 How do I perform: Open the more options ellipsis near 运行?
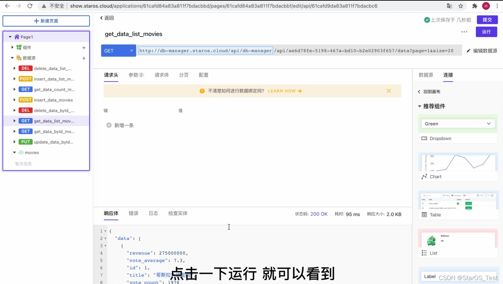(464, 32)
